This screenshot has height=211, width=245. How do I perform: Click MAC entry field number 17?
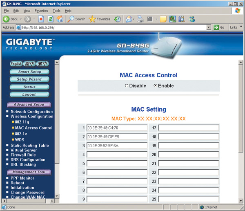[188, 128]
